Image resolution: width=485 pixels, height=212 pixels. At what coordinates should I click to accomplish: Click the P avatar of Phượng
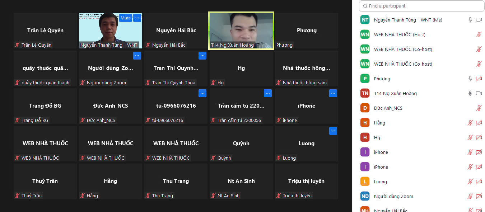click(x=365, y=79)
